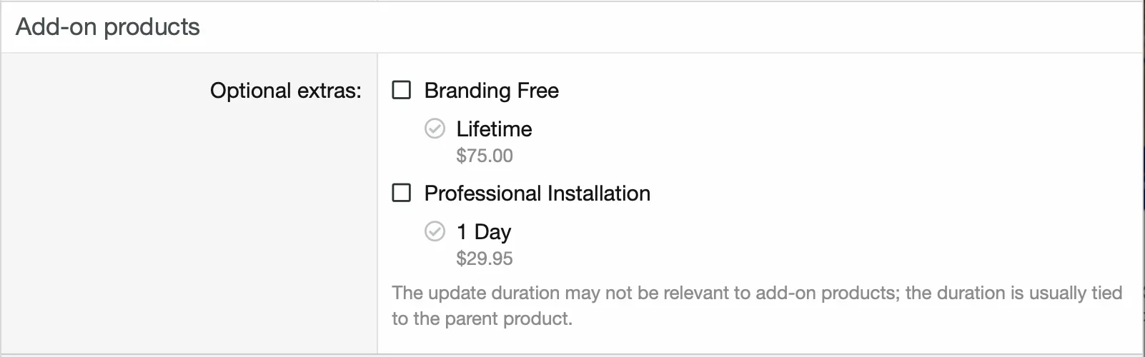This screenshot has height=357, width=1145.
Task: Choose the Lifetime duration label
Action: pyautogui.click(x=494, y=129)
